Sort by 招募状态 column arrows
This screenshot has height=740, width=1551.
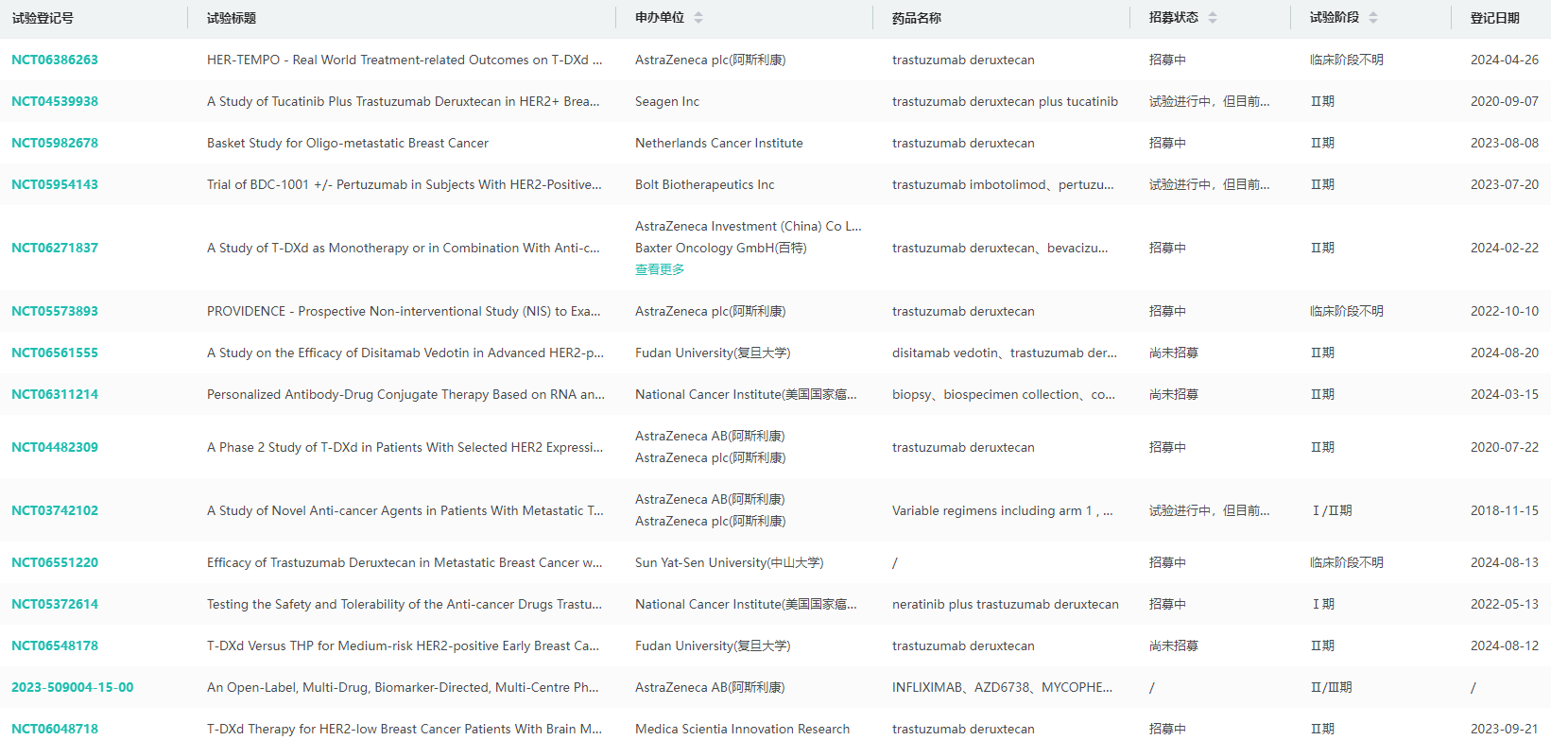1213,18
